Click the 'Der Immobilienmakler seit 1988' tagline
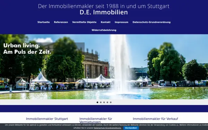208x130 pixels. 104,6
